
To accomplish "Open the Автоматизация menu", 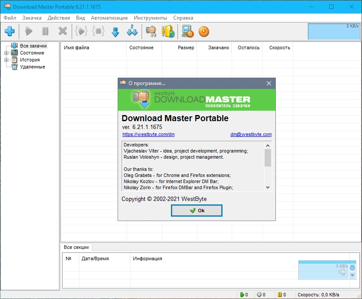I will pyautogui.click(x=109, y=18).
